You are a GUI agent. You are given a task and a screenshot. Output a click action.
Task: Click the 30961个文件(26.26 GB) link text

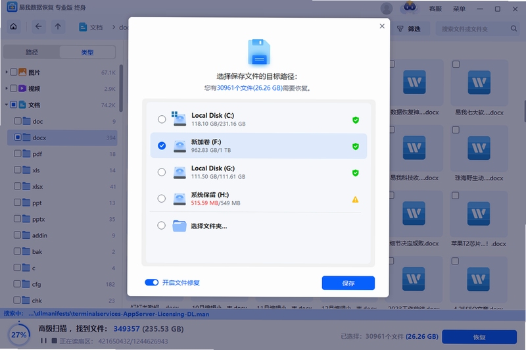point(250,88)
